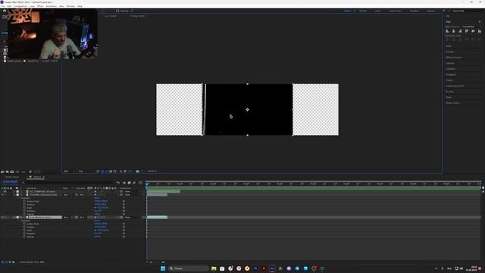The image size is (485, 273).
Task: Click Align Vertical Center icon
Action: (x=473, y=31)
